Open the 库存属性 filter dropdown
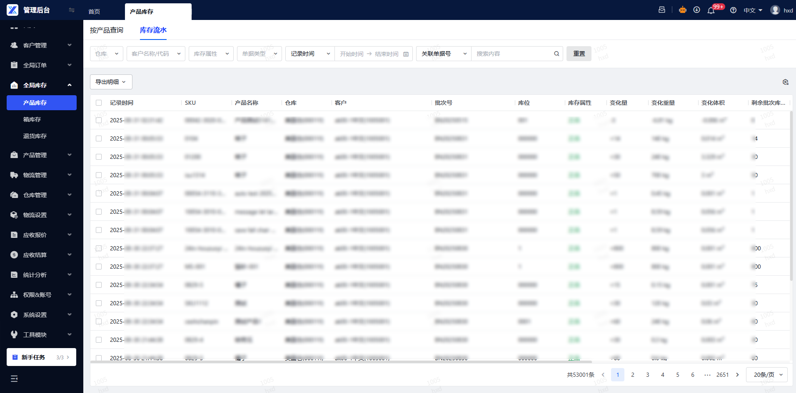The height and width of the screenshot is (393, 796). tap(211, 54)
